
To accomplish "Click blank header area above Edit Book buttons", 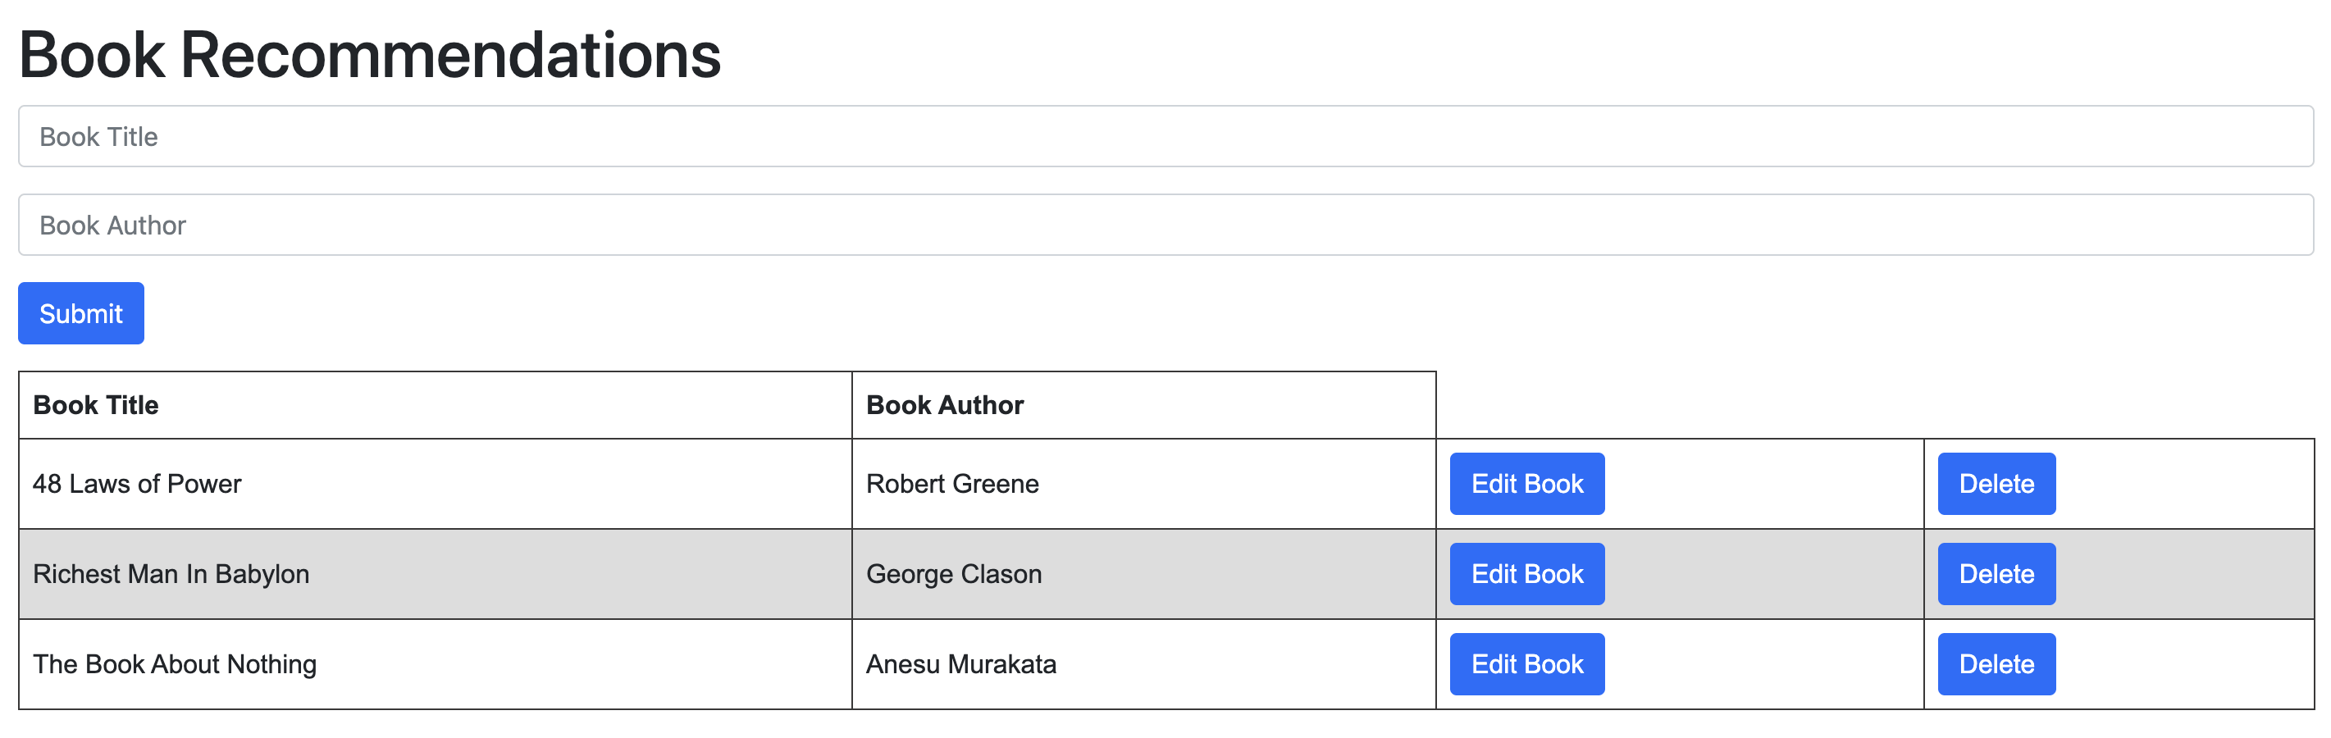I will pos(1679,405).
